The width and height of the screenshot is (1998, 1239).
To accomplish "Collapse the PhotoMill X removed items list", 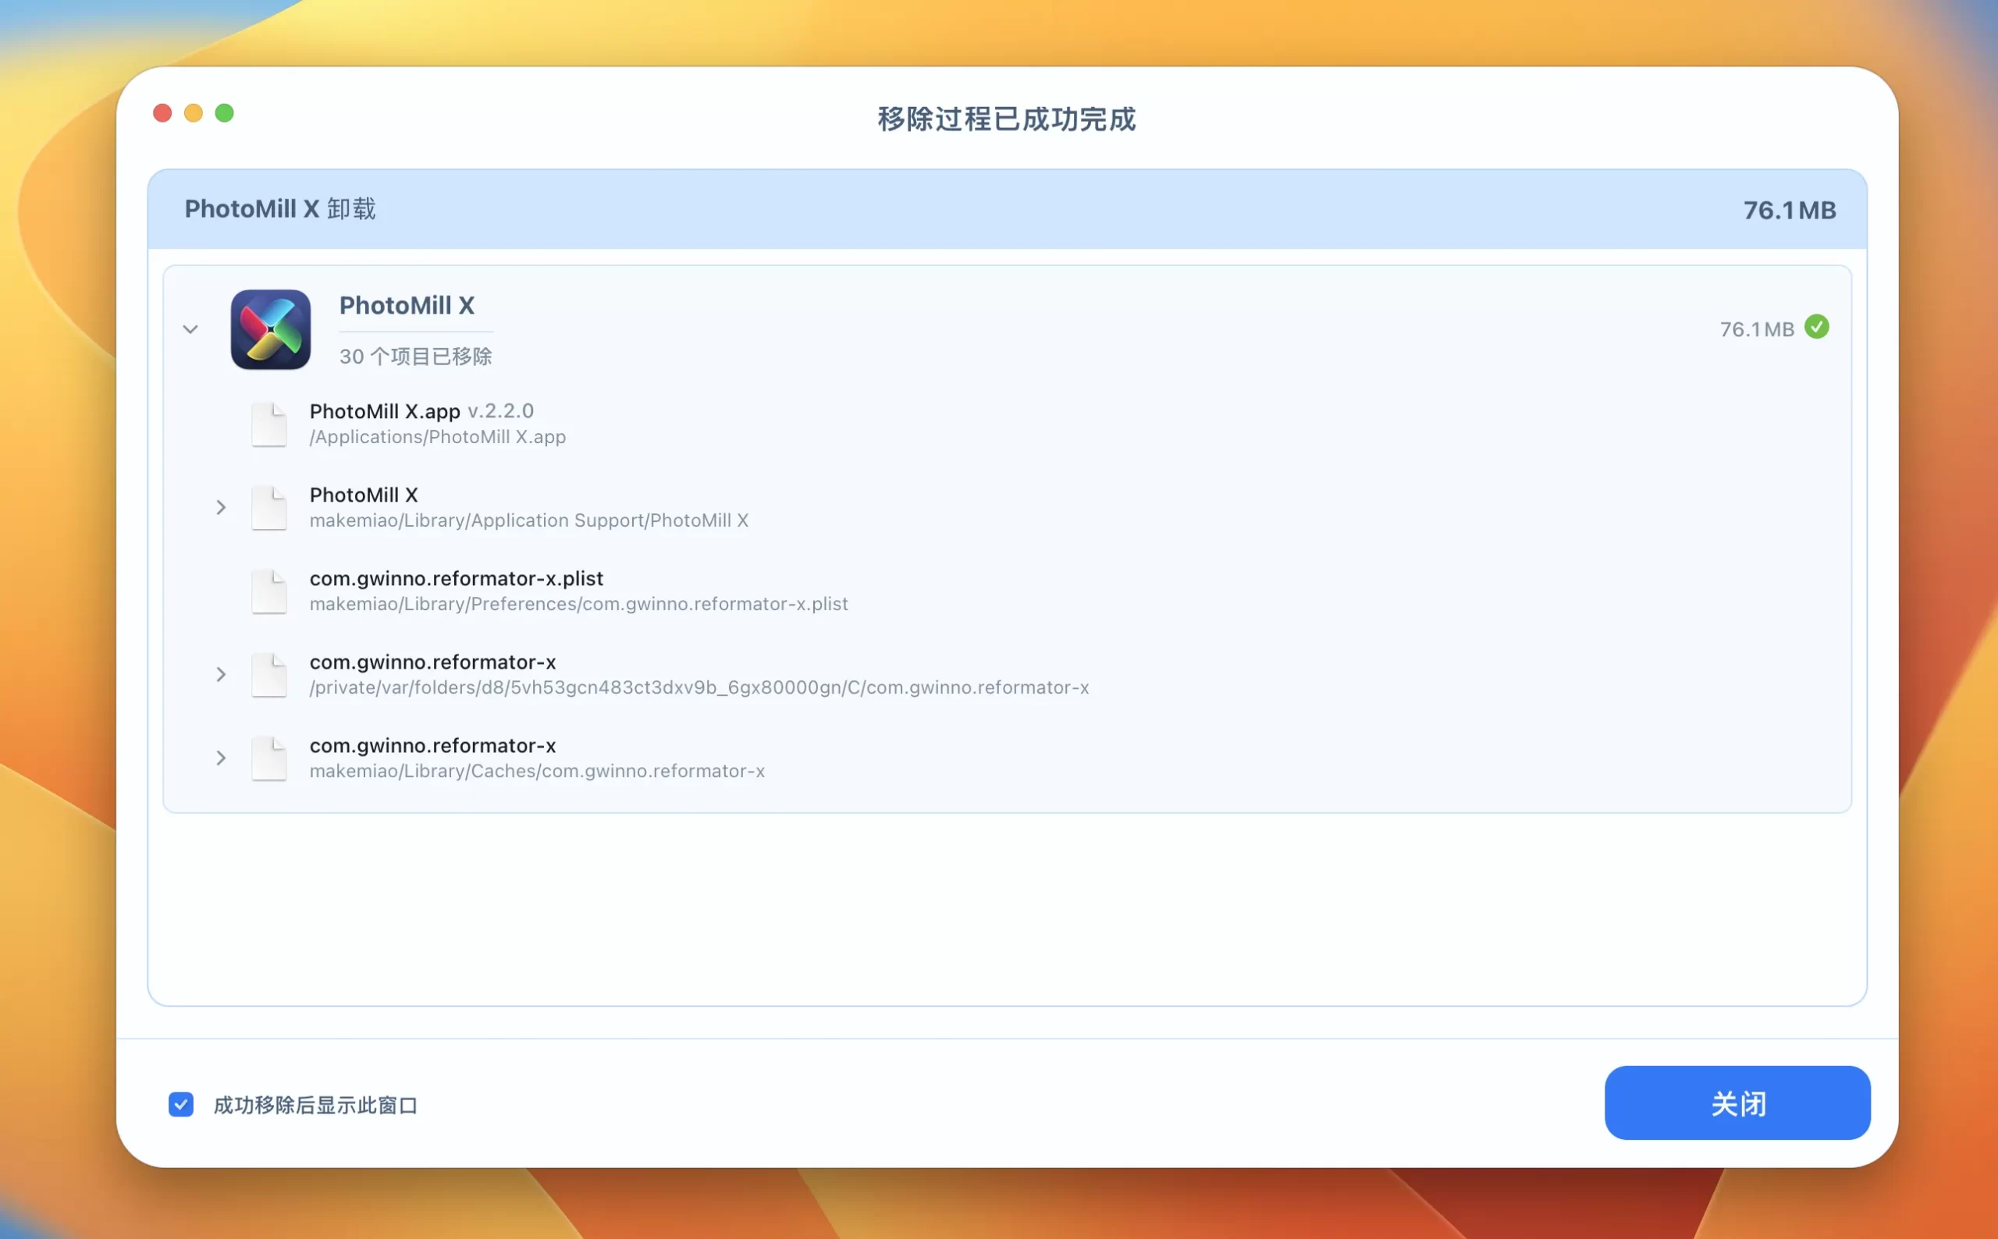I will point(191,329).
